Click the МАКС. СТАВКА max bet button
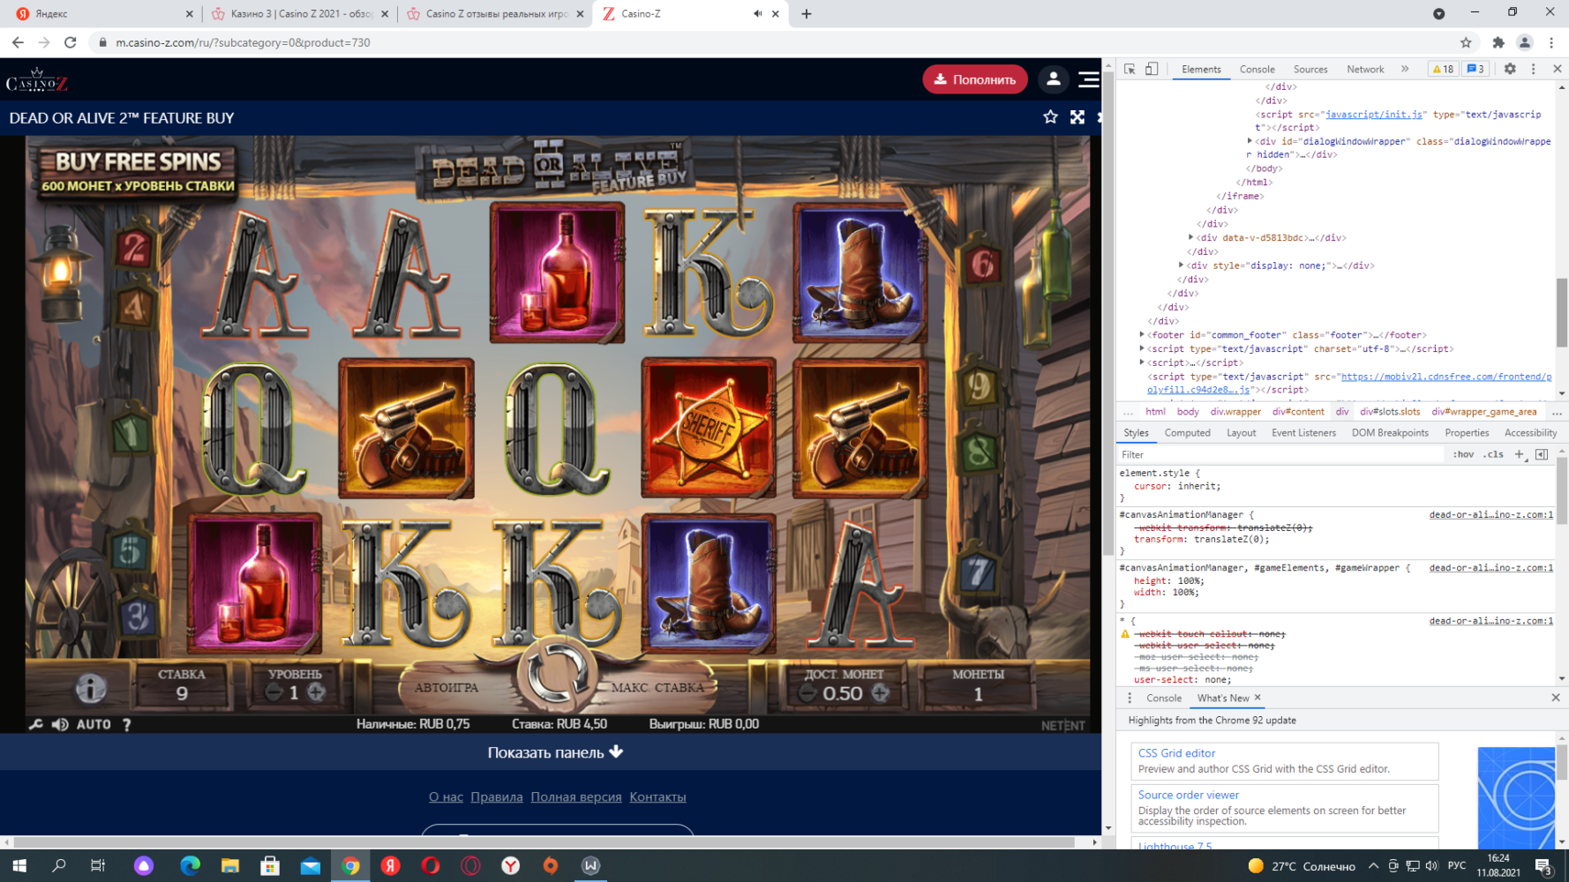This screenshot has width=1569, height=882. [657, 687]
